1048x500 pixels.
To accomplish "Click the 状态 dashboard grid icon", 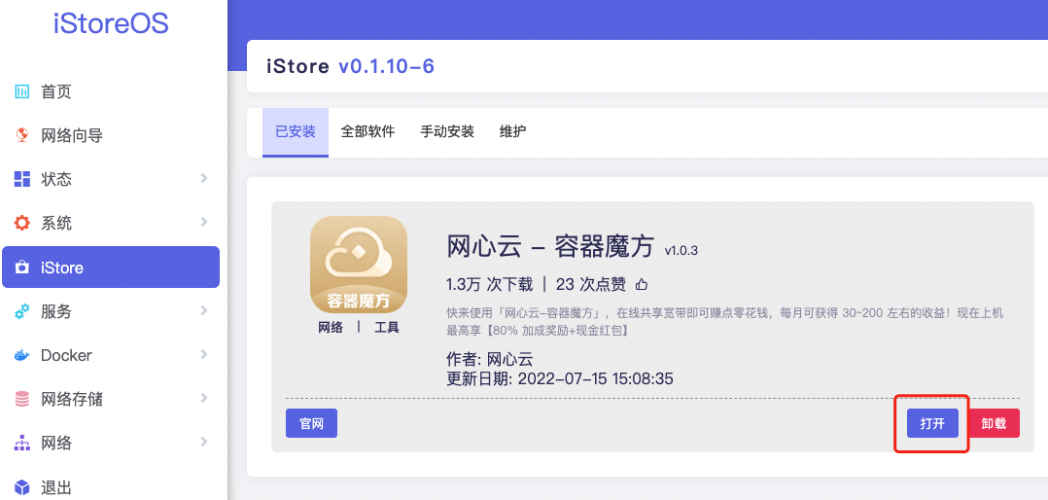I will pos(22,179).
